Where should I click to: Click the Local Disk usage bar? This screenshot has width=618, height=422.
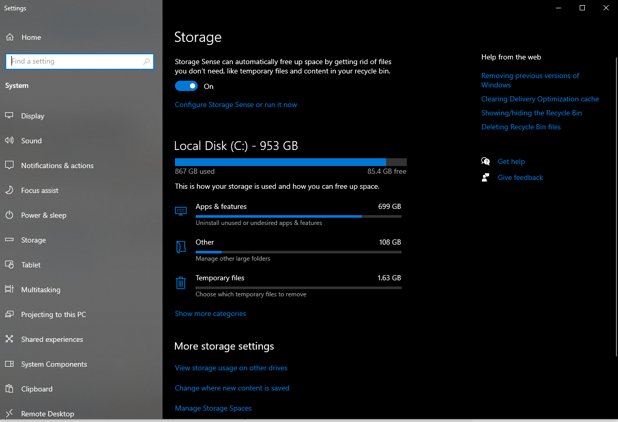(x=290, y=161)
